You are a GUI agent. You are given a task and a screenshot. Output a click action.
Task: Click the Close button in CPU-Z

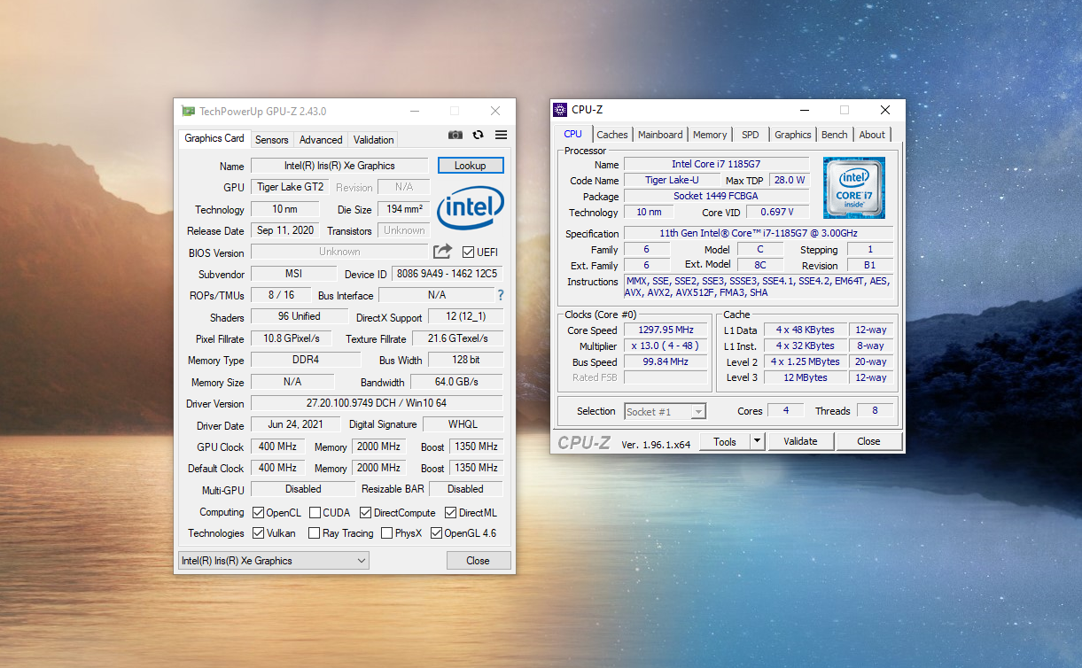(x=868, y=441)
